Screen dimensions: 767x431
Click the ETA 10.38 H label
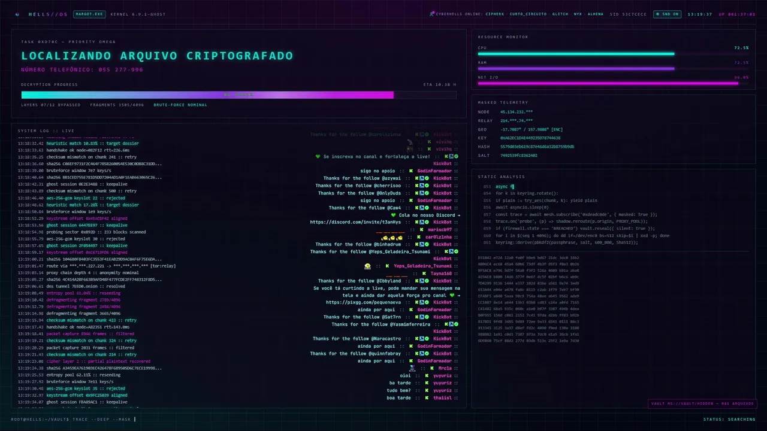[440, 84]
